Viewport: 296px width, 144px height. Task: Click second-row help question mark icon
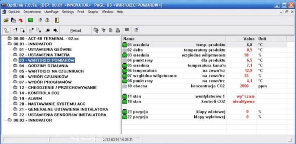click(x=136, y=30)
